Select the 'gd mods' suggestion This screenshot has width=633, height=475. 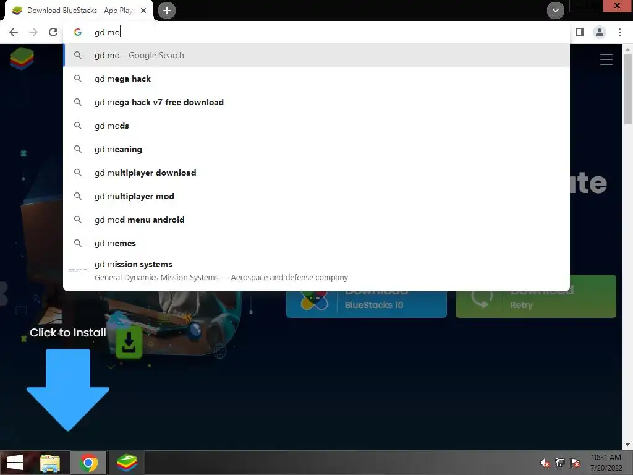pyautogui.click(x=316, y=126)
